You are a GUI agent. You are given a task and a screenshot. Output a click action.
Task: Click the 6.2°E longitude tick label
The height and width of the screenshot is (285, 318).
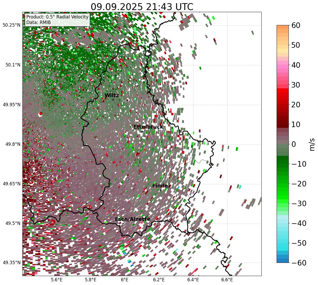[159, 280]
